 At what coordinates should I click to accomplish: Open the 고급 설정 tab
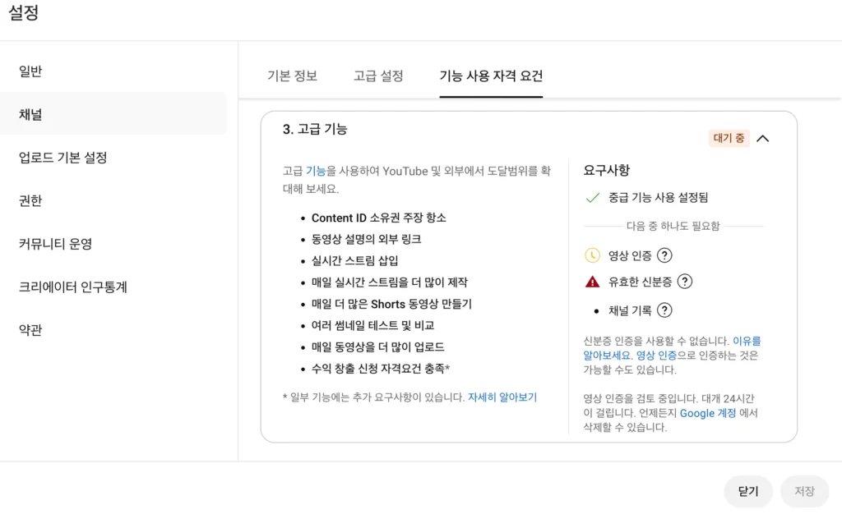(x=378, y=76)
